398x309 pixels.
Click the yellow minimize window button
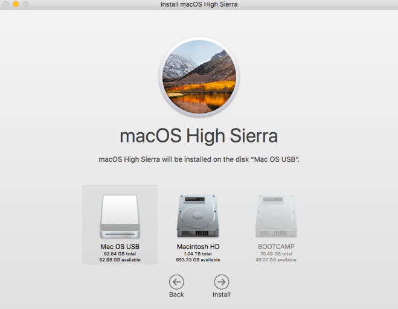coord(16,4)
